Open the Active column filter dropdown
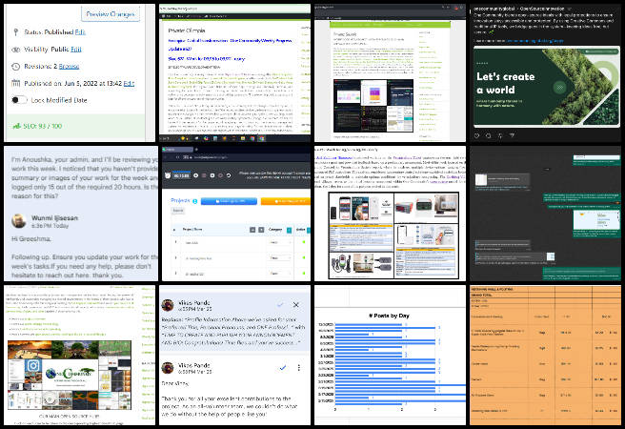The height and width of the screenshot is (429, 625). [x=309, y=230]
